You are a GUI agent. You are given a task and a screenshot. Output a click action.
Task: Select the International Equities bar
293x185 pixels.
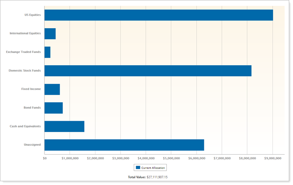click(x=50, y=34)
